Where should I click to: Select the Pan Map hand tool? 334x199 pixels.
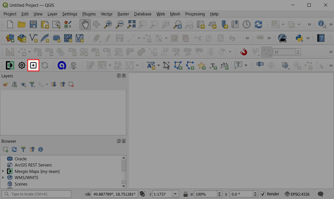85,24
